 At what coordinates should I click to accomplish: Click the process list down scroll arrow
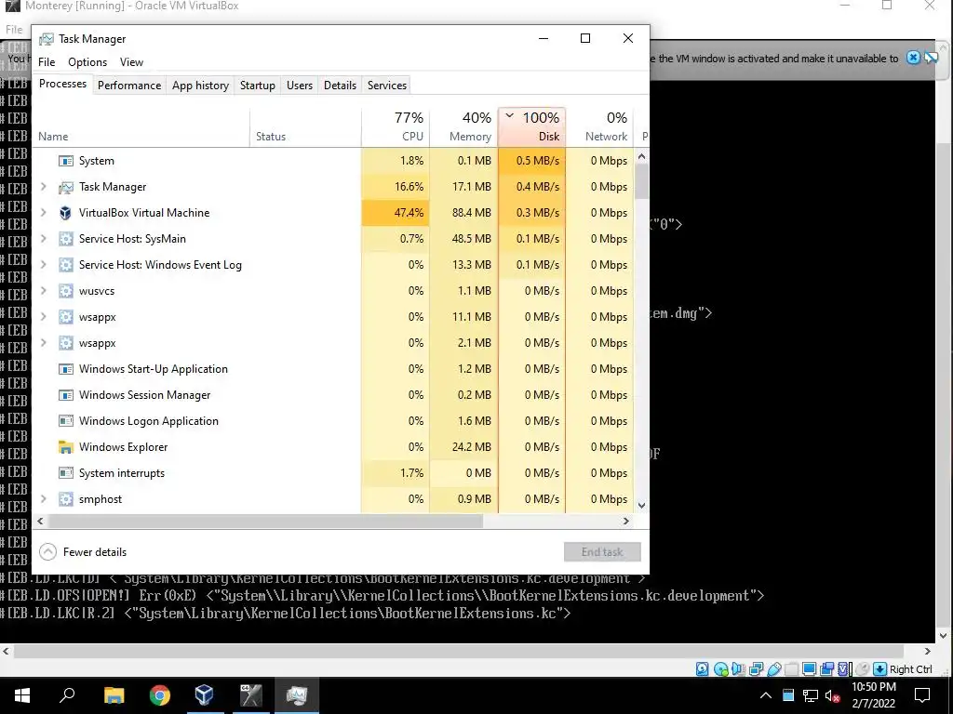(x=641, y=505)
